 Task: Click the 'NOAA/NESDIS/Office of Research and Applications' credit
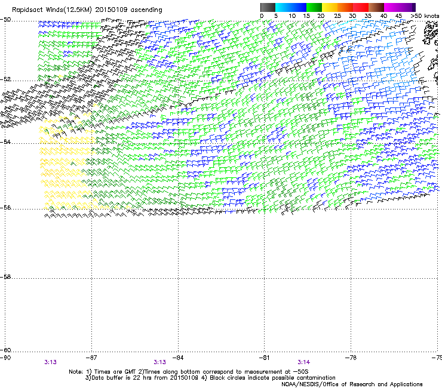tap(352, 384)
